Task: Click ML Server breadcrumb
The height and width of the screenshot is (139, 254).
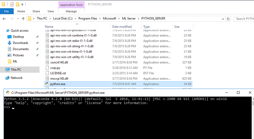Action: [x=129, y=18]
